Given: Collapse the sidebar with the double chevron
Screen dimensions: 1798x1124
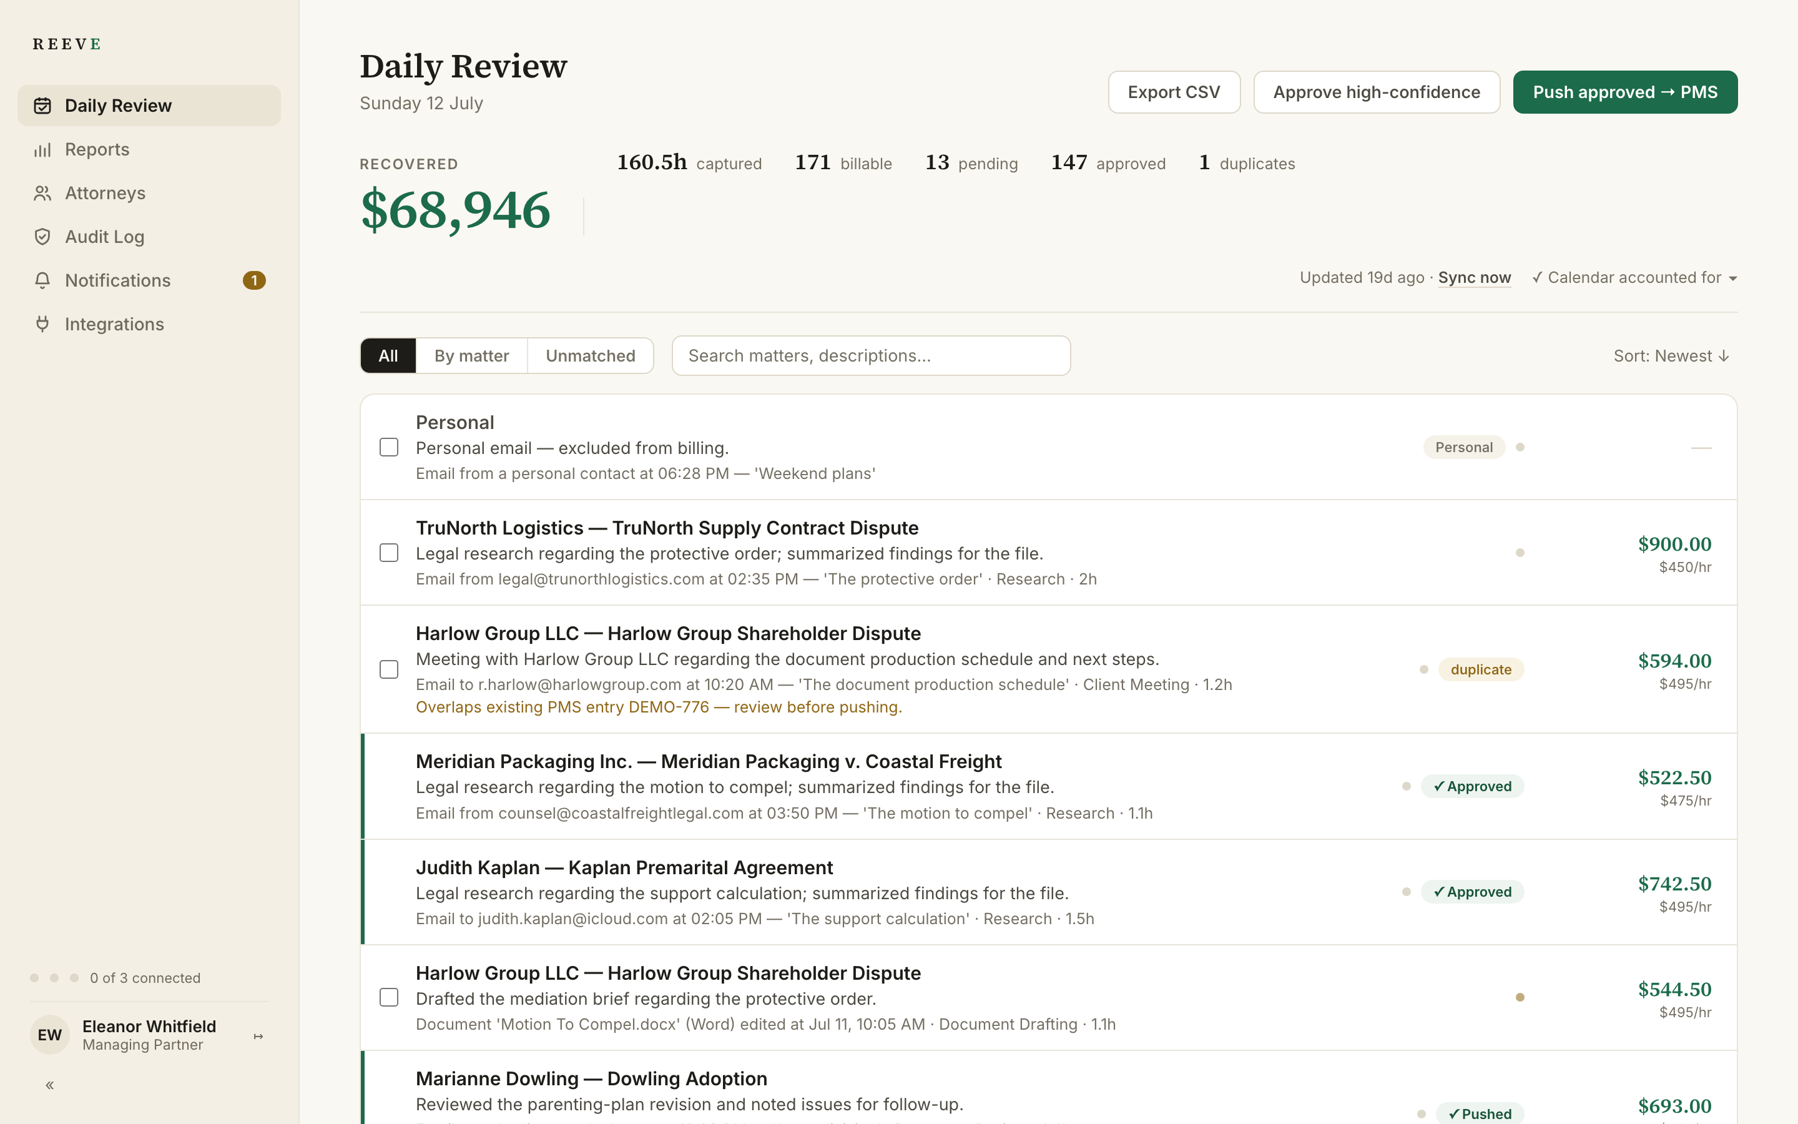Looking at the screenshot, I should [x=50, y=1085].
